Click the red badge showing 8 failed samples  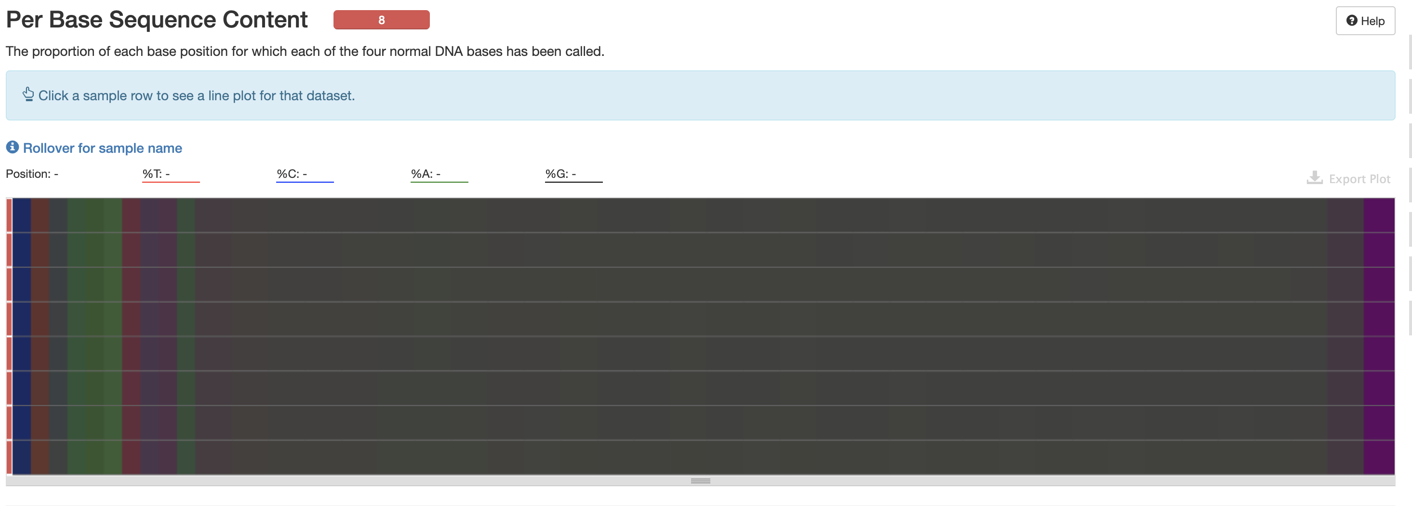pos(381,20)
